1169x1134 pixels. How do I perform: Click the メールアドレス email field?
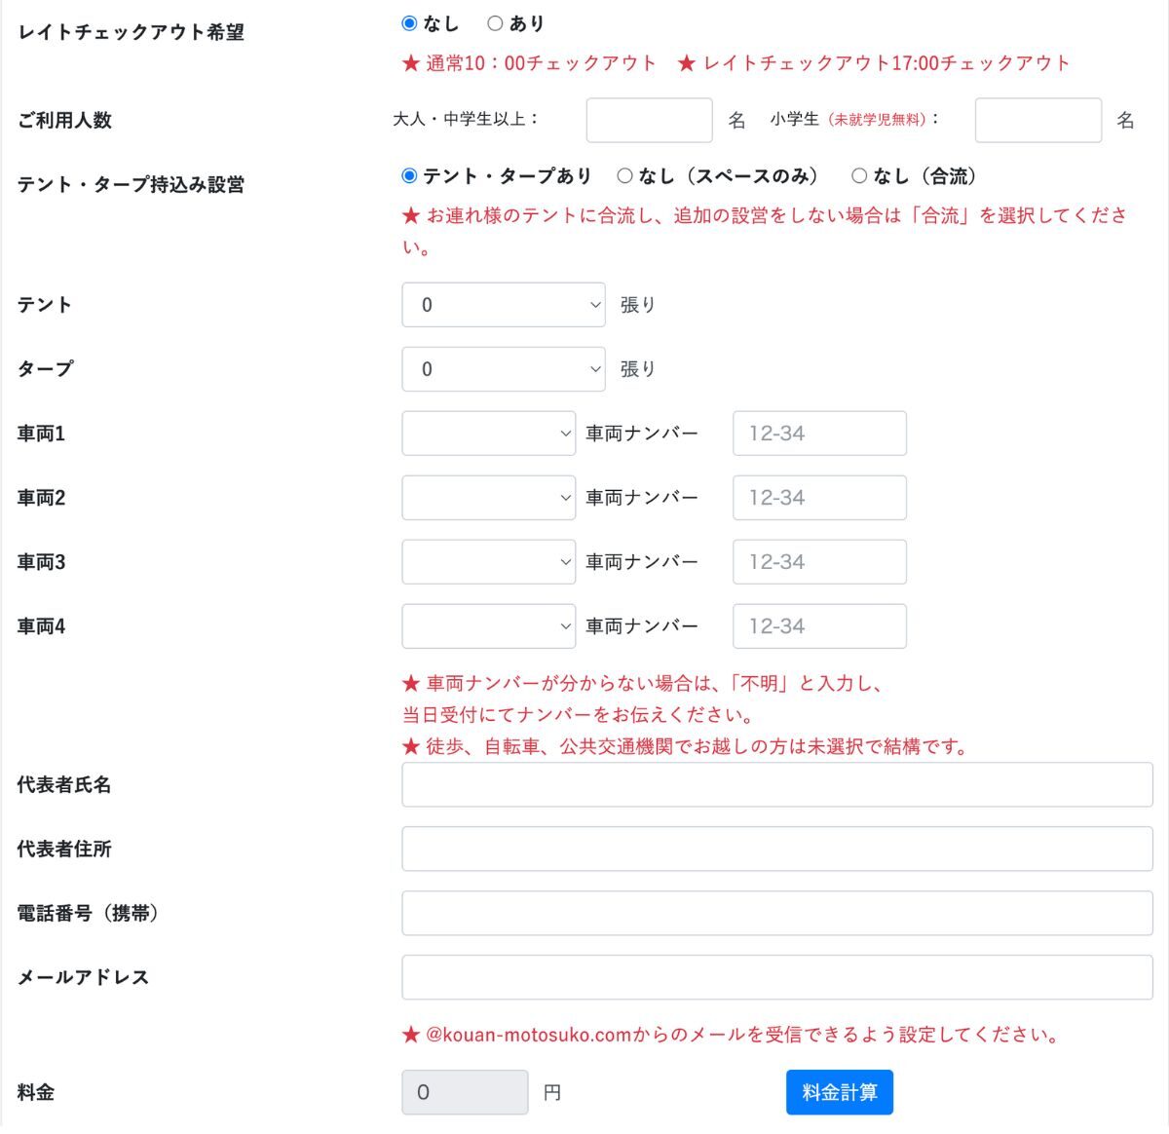pos(776,976)
